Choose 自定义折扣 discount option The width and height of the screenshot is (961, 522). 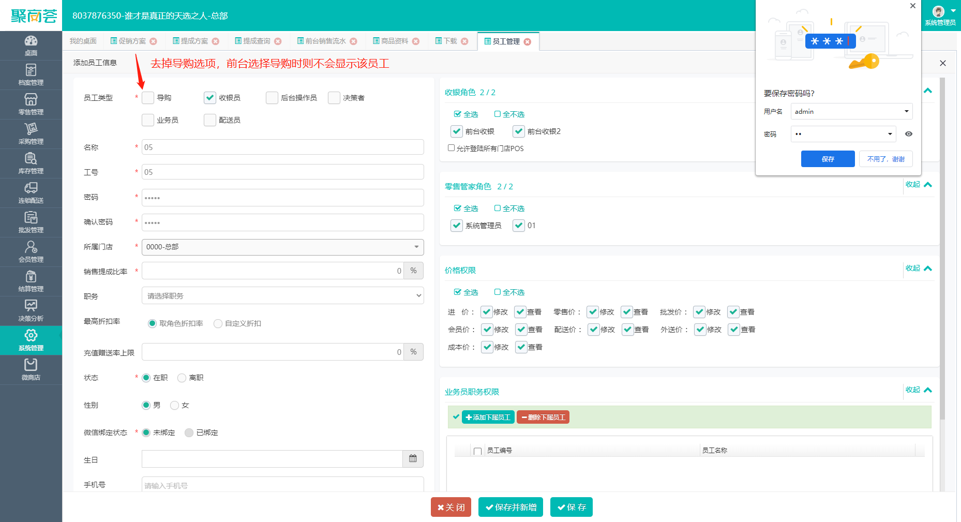[x=218, y=323]
